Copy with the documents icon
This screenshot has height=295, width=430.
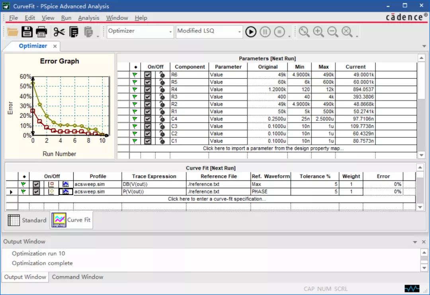(x=74, y=32)
